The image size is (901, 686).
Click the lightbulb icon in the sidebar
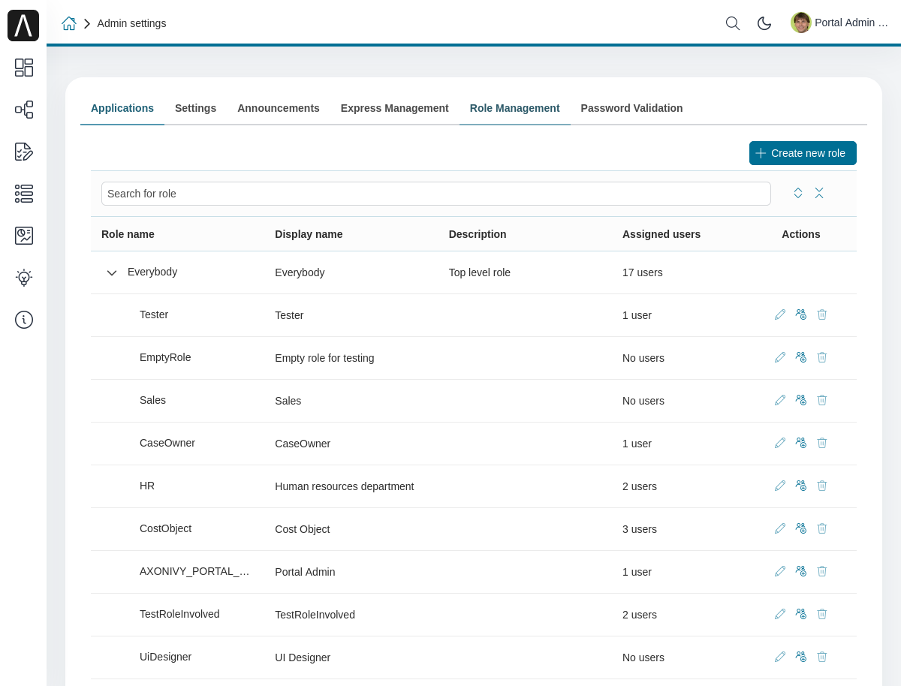point(23,278)
